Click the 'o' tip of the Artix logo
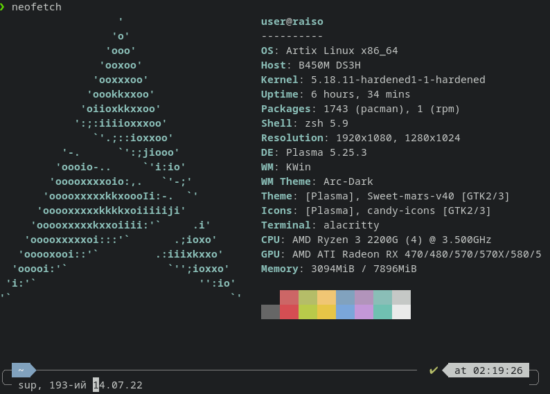Screen dimensions: 550x394 [x=121, y=36]
